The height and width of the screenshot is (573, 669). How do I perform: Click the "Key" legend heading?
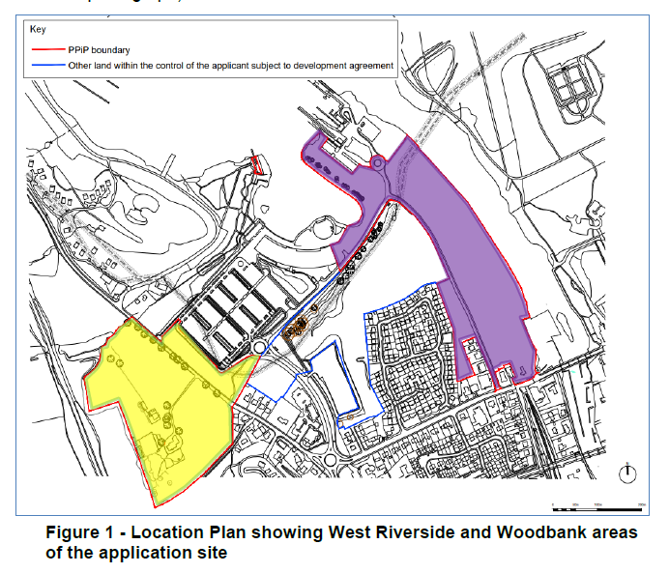pos(38,30)
